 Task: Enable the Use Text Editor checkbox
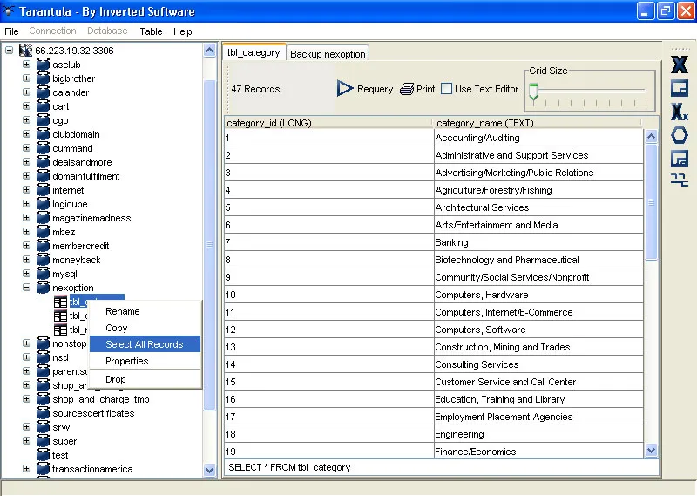(x=447, y=89)
